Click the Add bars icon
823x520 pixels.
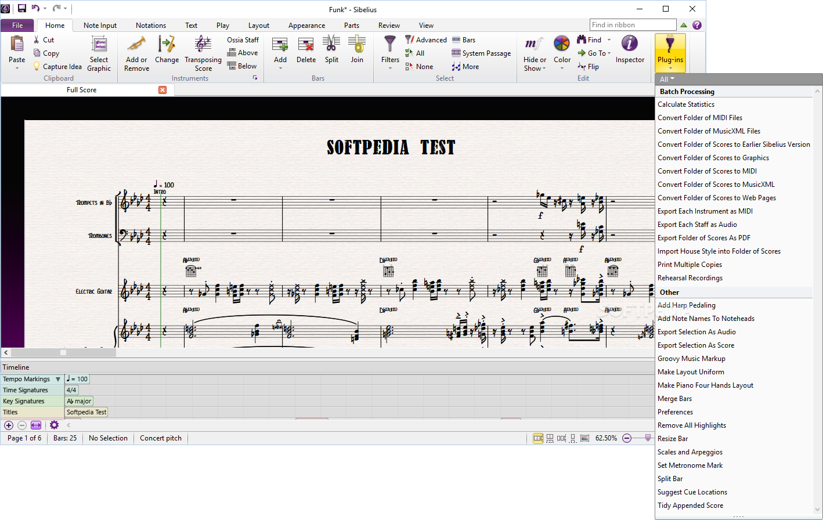pyautogui.click(x=280, y=44)
